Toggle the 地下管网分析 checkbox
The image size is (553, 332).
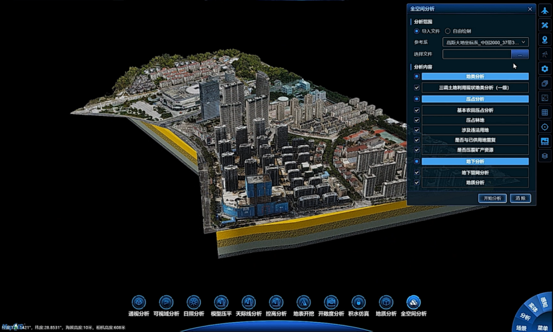tap(416, 172)
